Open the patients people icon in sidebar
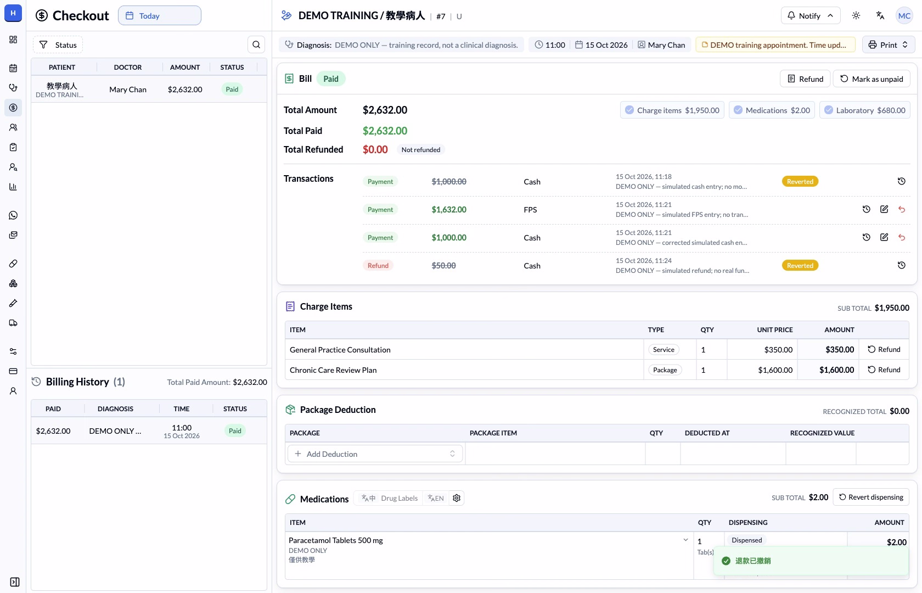Screen dimensions: 922x593 [x=13, y=127]
